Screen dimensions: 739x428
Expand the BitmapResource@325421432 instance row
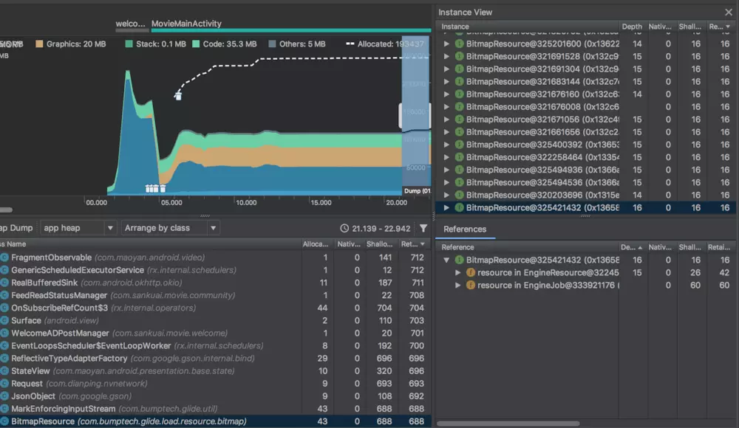(x=446, y=207)
